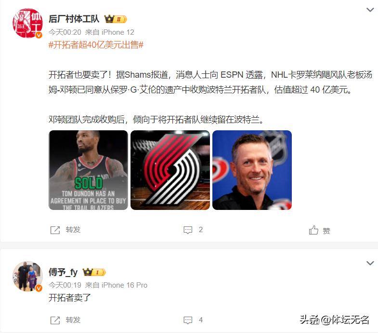Click the crown membership badge beside 后厂村体工队
This screenshot has width=378, height=333.
116,19
